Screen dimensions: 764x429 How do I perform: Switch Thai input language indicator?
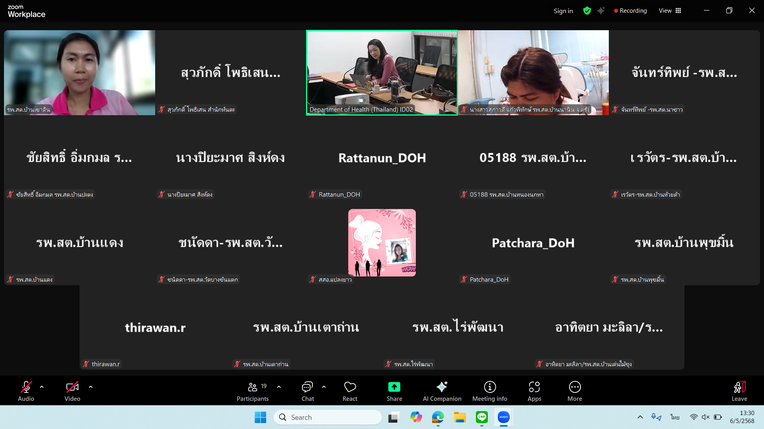[x=675, y=417]
